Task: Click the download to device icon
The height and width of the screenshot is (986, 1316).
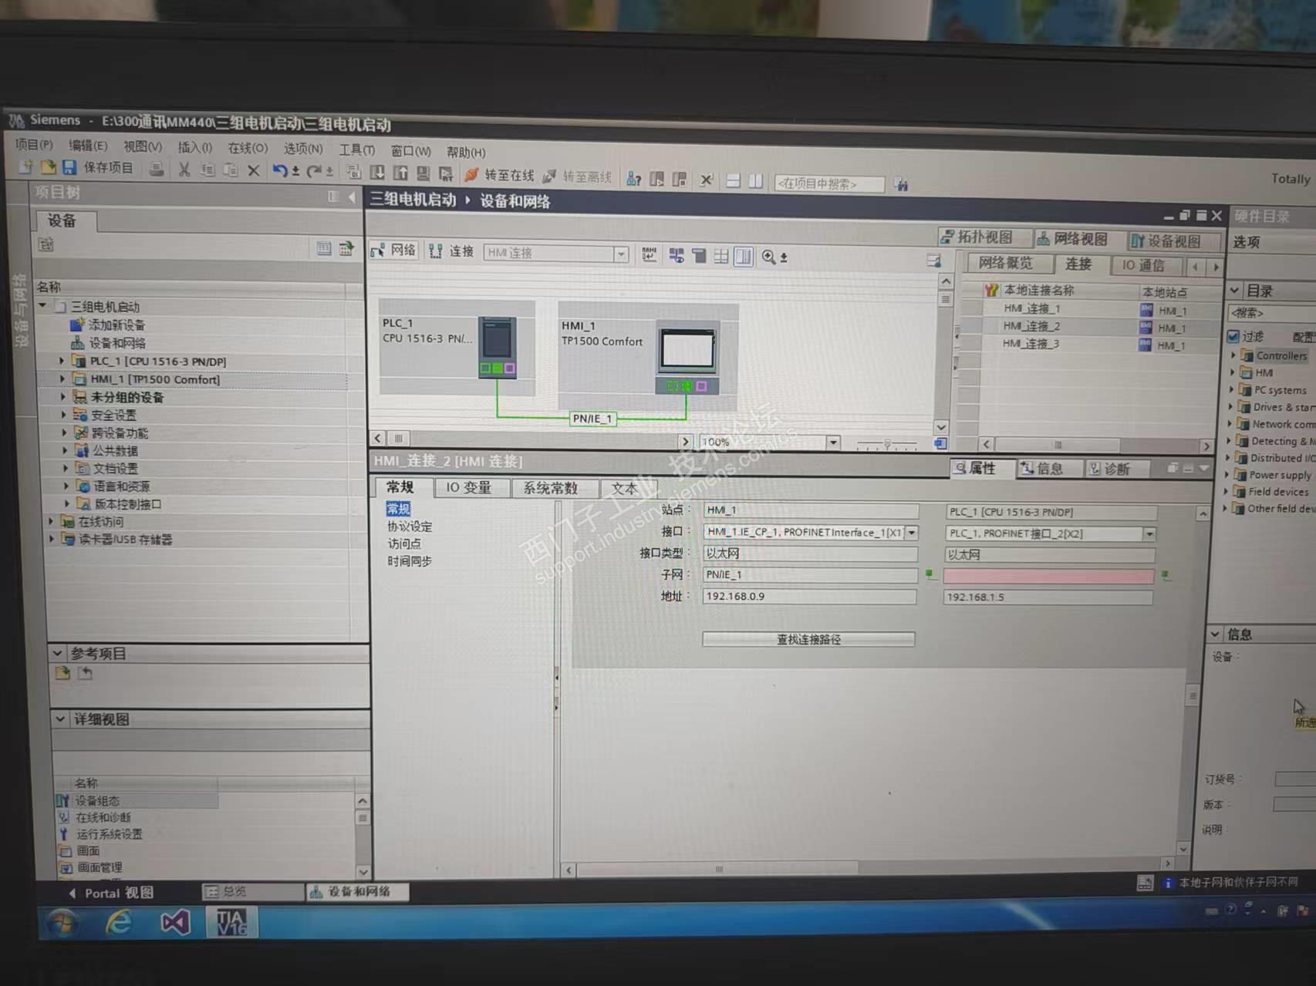Action: pos(377,173)
